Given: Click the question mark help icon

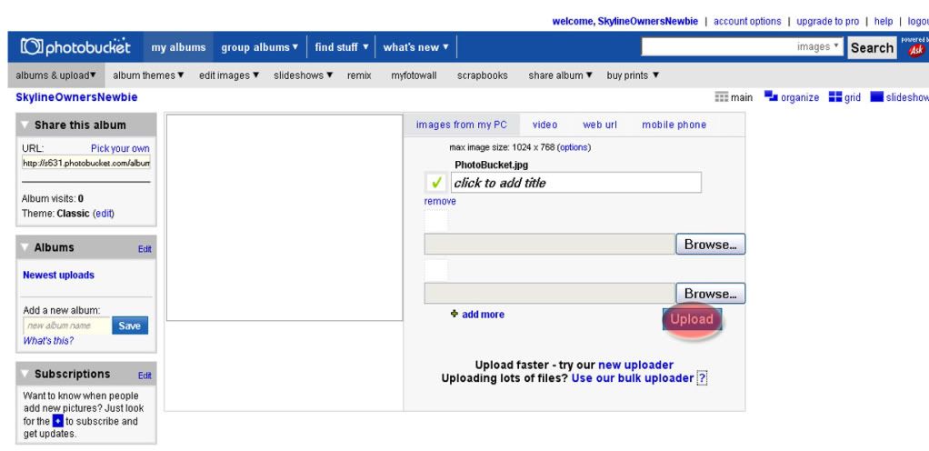Looking at the screenshot, I should [702, 378].
